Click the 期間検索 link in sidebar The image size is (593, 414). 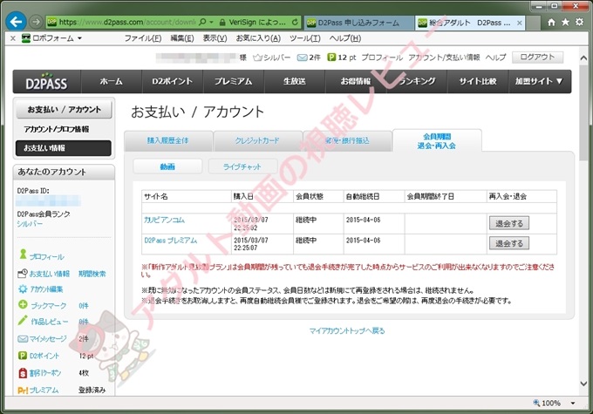[x=92, y=274]
